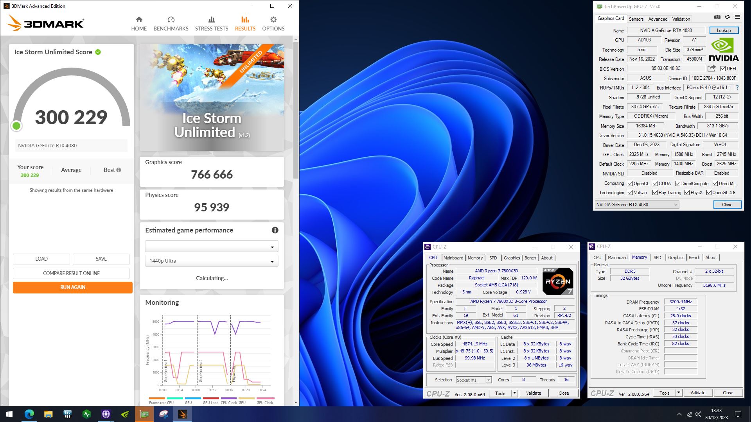Toggle the DirectML checkbox
The image size is (751, 422).
point(715,184)
